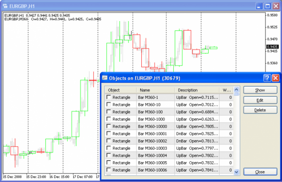Check the box for Bar M360-1
This screenshot has width=282, height=182.
109,97
